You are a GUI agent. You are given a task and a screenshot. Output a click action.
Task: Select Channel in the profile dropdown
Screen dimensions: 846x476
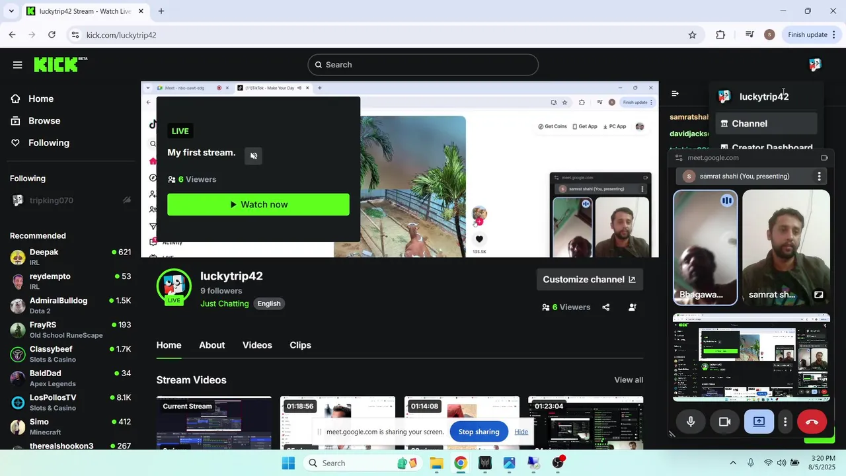click(767, 124)
